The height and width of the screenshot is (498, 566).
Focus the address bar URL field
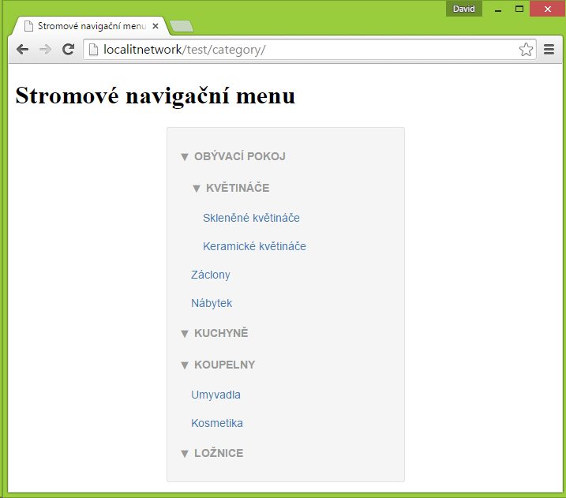click(x=310, y=50)
